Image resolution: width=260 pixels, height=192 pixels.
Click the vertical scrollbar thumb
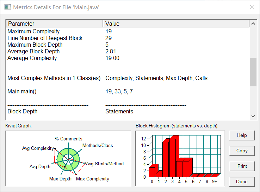coord(253,72)
